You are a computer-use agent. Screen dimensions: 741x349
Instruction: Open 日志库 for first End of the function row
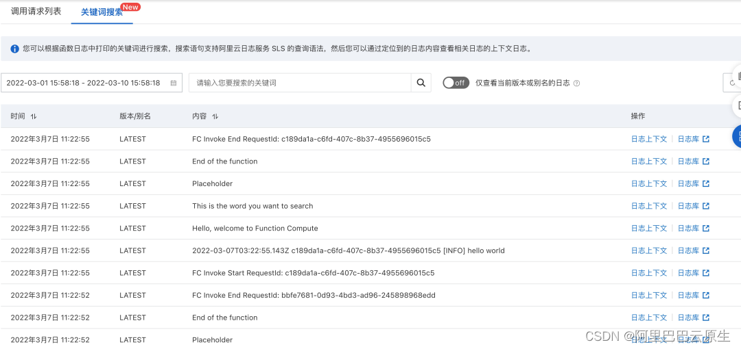tap(689, 161)
